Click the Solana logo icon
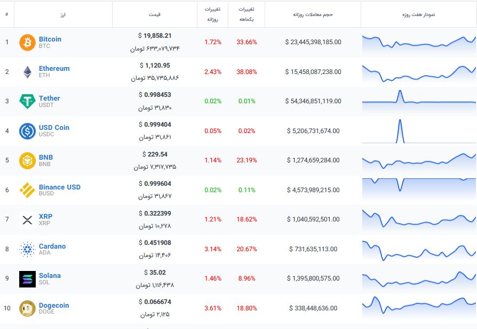The width and height of the screenshot is (477, 329). [27, 279]
